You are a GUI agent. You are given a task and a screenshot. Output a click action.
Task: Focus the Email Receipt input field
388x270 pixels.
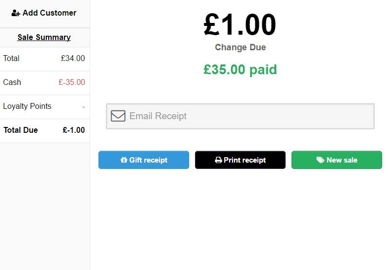tap(240, 116)
